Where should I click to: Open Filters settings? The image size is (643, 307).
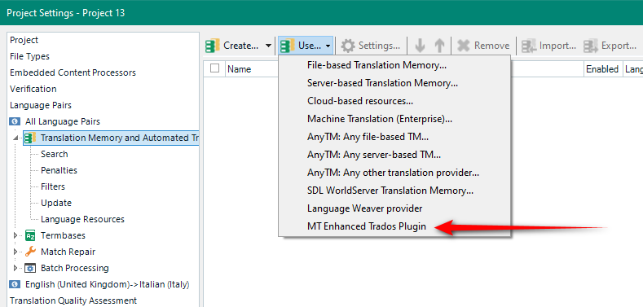coord(52,186)
